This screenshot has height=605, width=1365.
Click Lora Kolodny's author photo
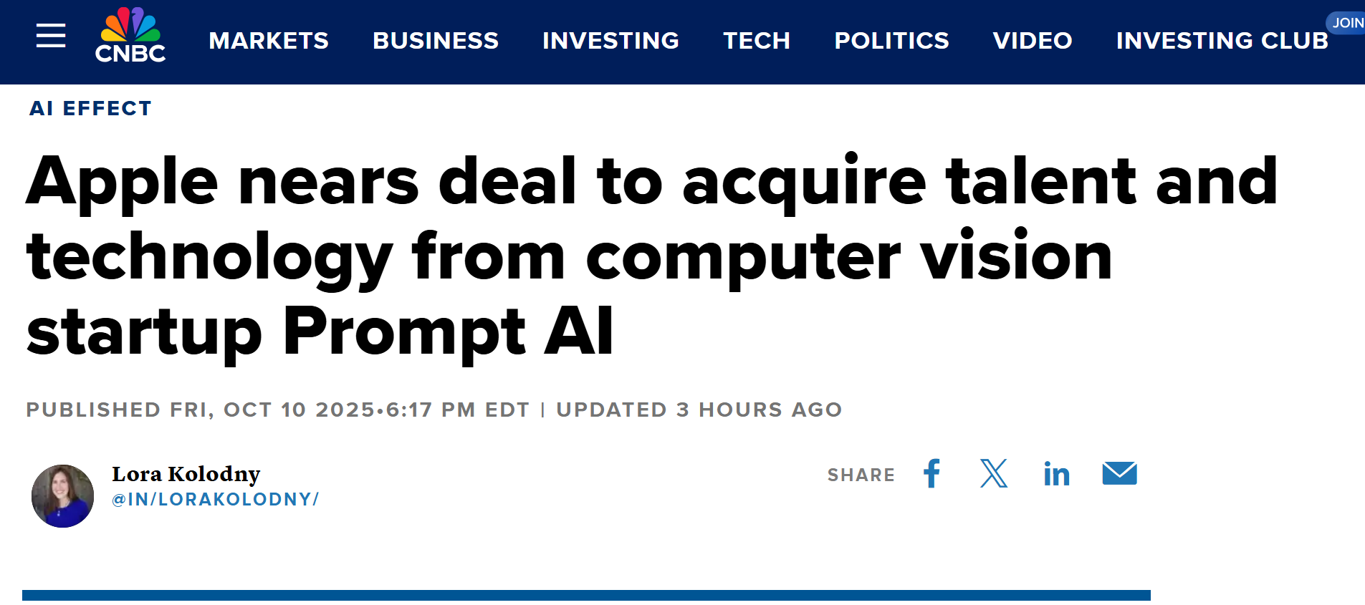point(63,496)
